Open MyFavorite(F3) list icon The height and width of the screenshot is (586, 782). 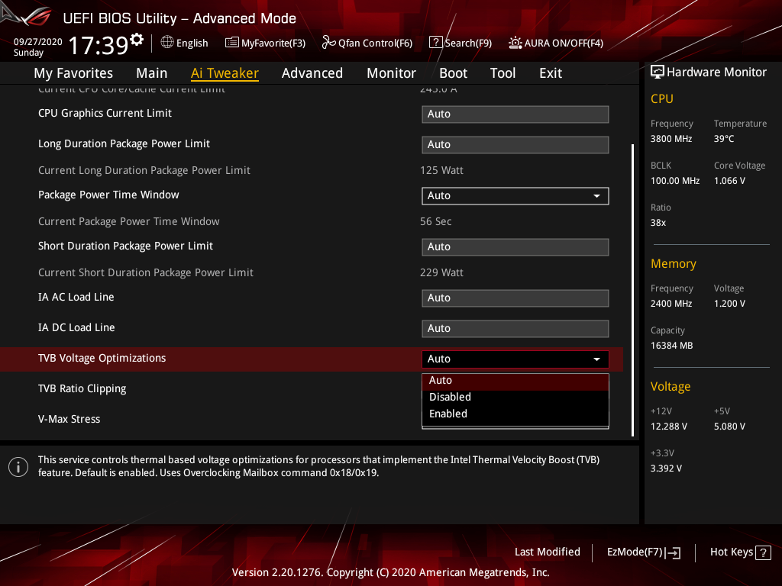[232, 43]
